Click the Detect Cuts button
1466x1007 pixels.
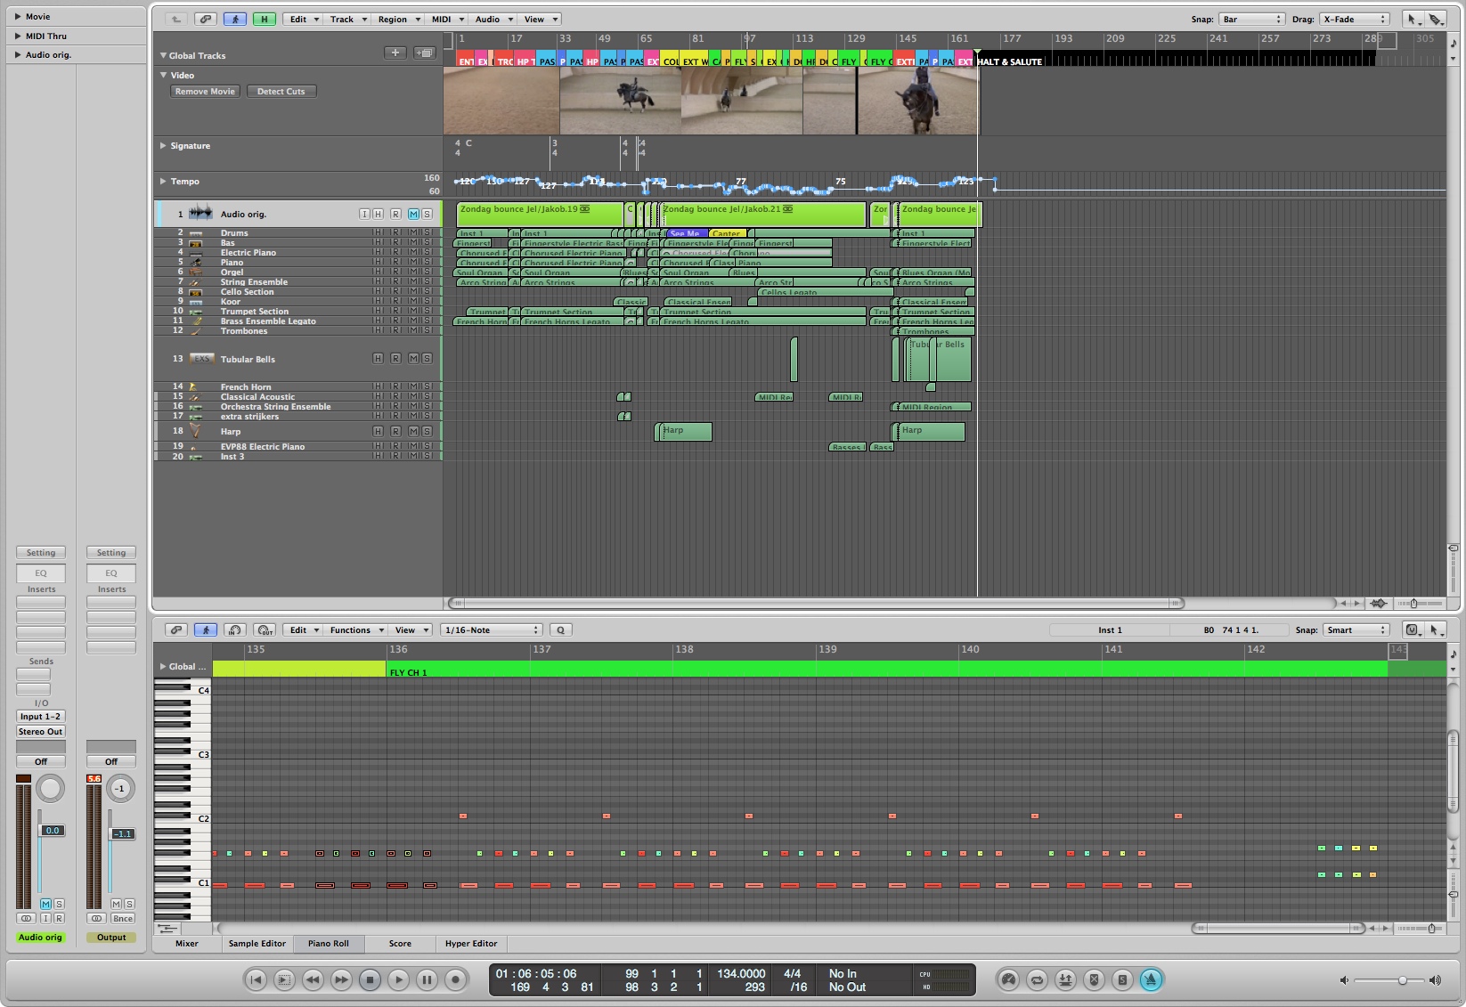point(281,92)
